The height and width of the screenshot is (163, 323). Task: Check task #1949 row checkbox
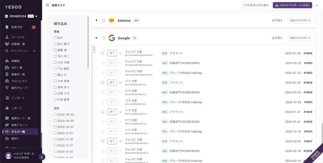[103, 83]
